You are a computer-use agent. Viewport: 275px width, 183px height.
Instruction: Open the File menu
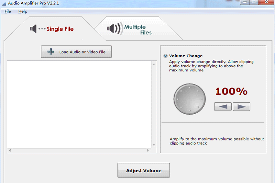pos(8,11)
